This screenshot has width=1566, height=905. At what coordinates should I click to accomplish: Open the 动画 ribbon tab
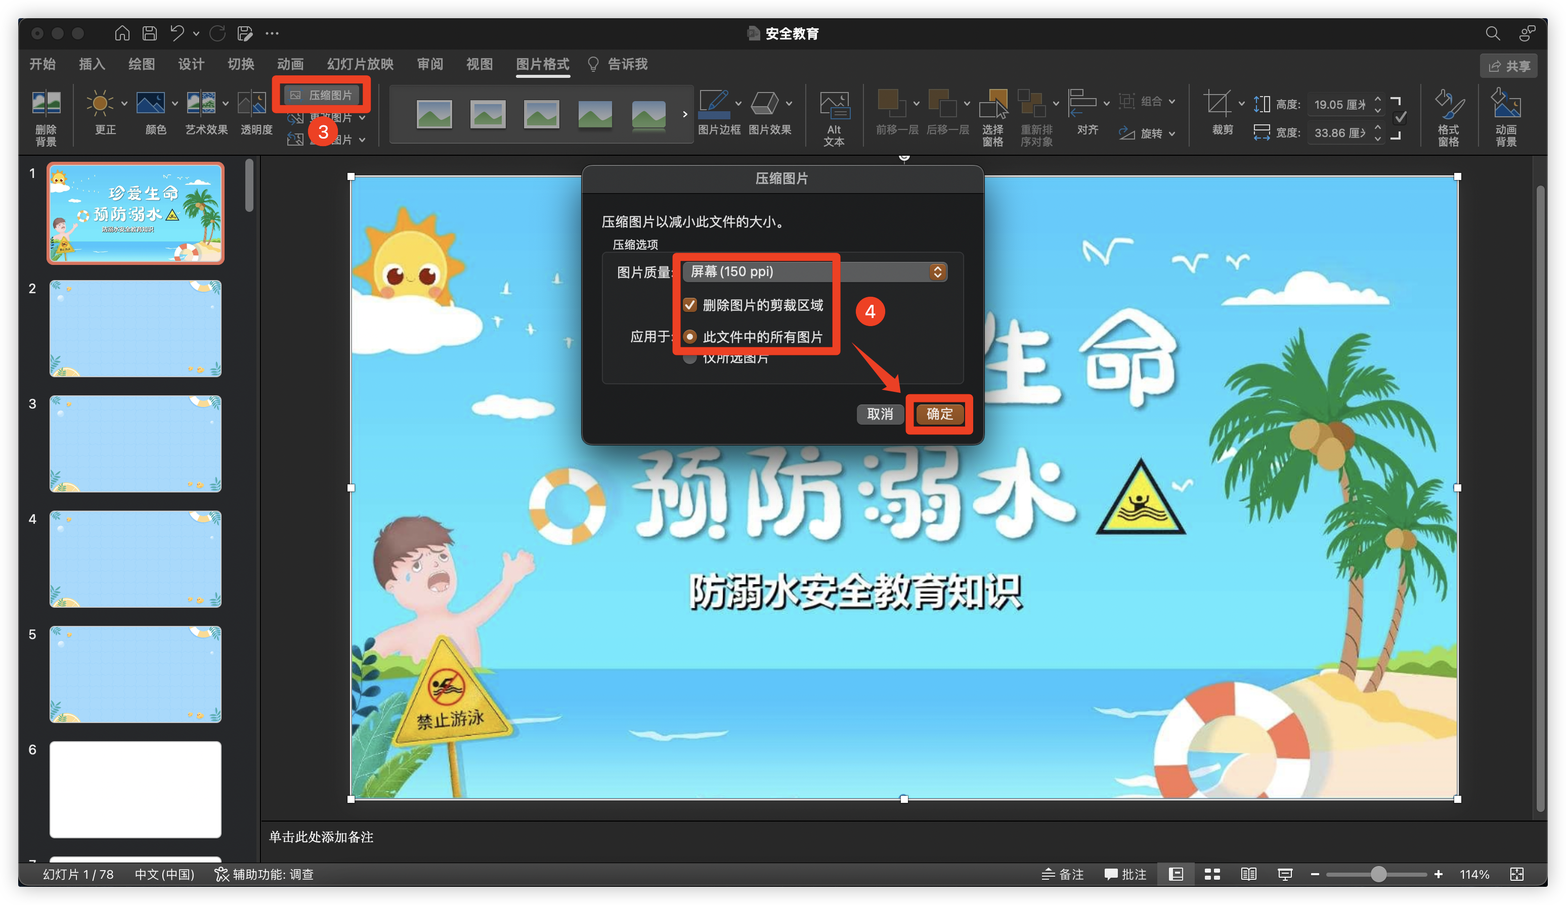(290, 64)
